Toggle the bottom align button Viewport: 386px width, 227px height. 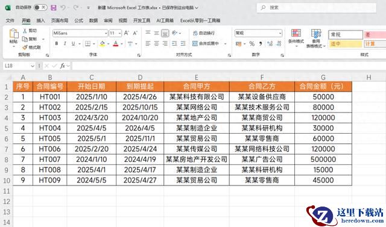[x=165, y=33]
